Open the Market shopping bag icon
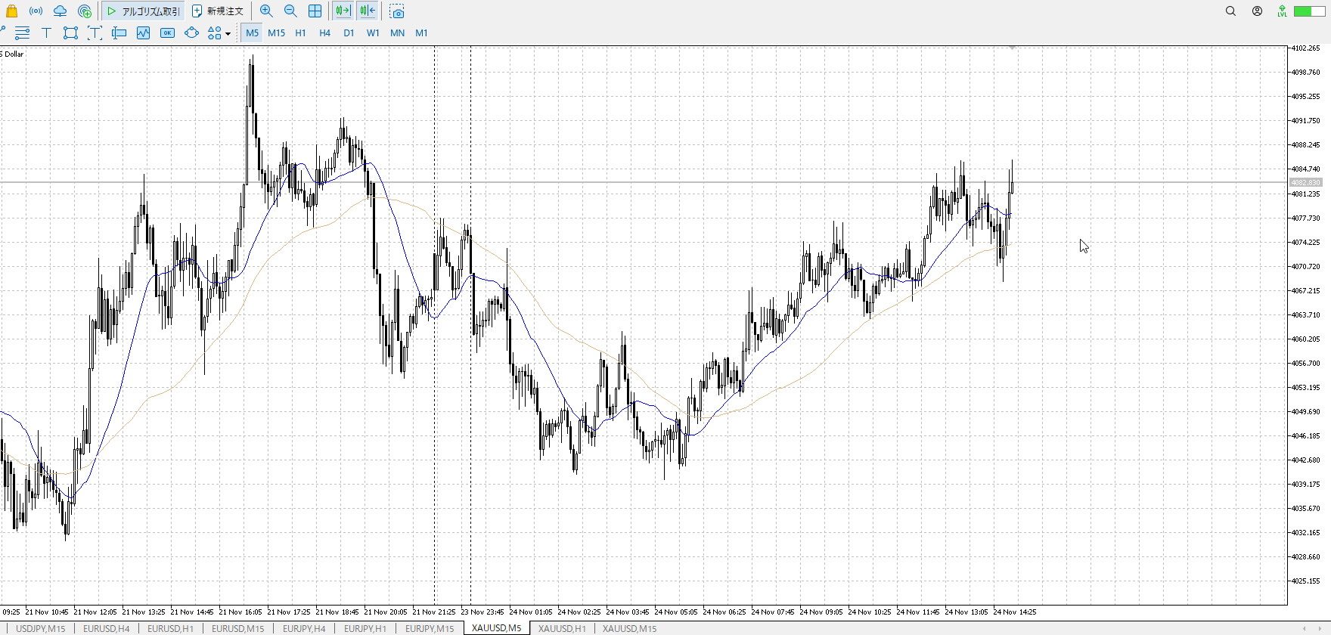 tap(11, 11)
